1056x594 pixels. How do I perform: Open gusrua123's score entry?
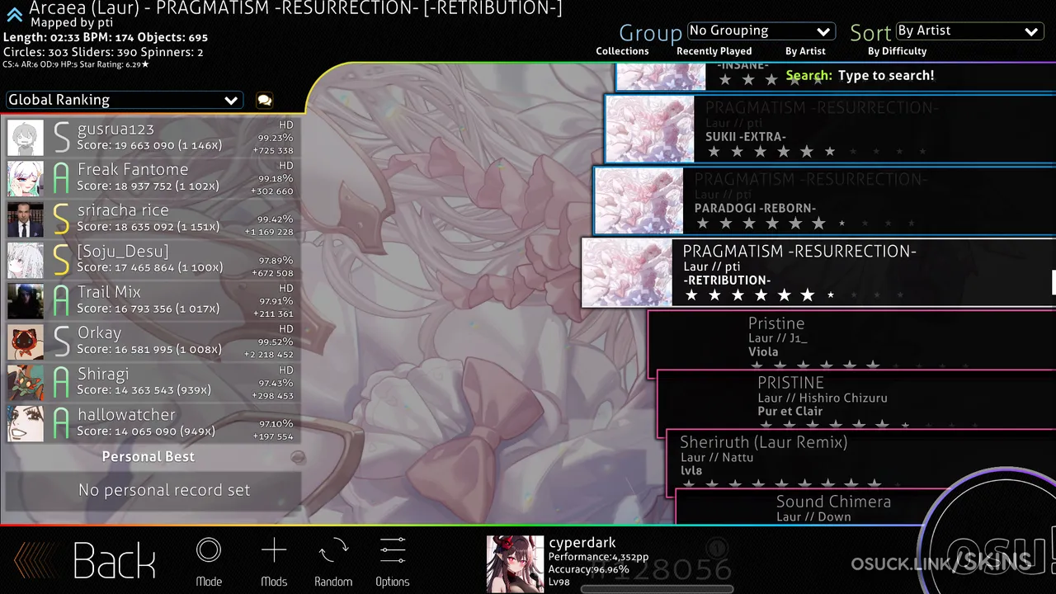[152, 138]
